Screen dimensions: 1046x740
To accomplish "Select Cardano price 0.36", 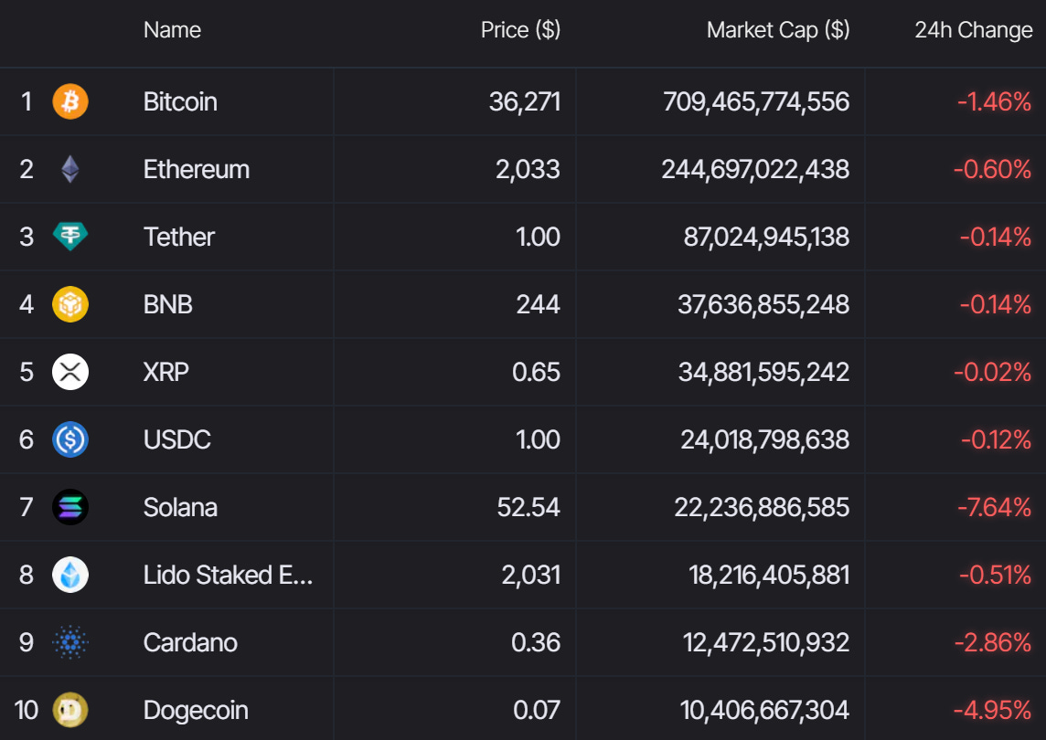I will click(536, 642).
